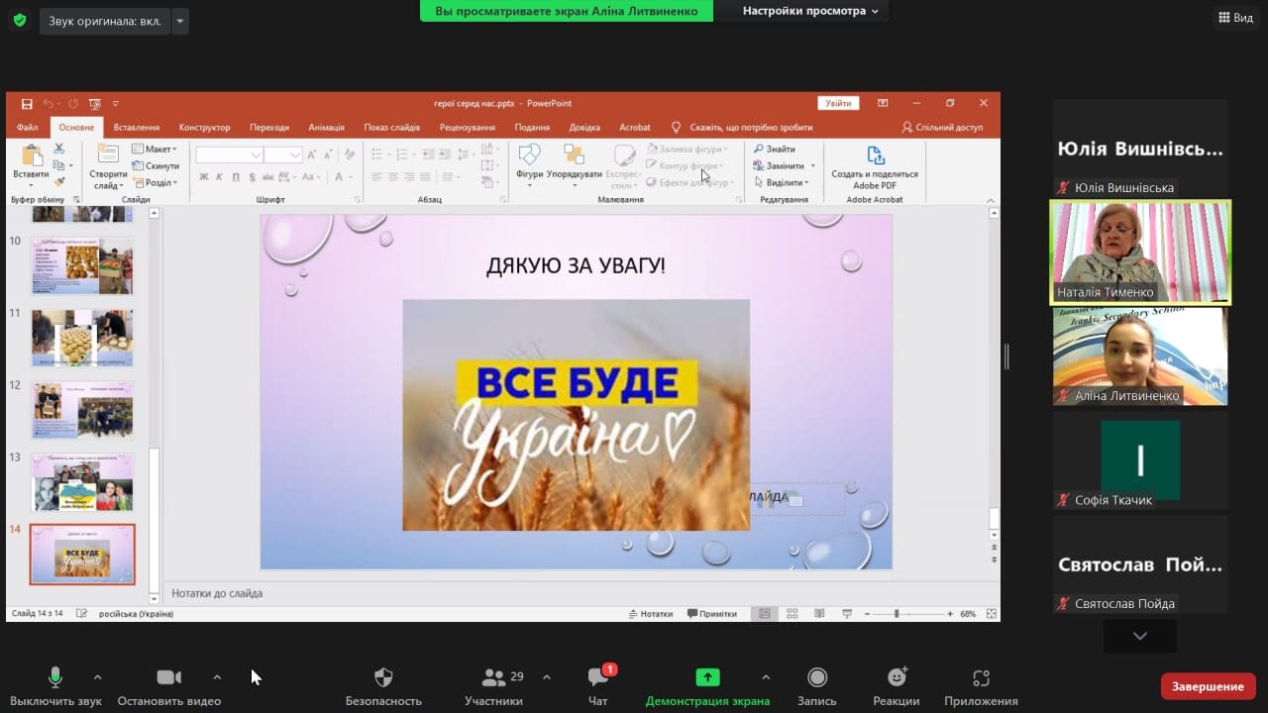The width and height of the screenshot is (1268, 713).
Task: Switch to the Анімація ribbon tab
Action: (x=326, y=128)
